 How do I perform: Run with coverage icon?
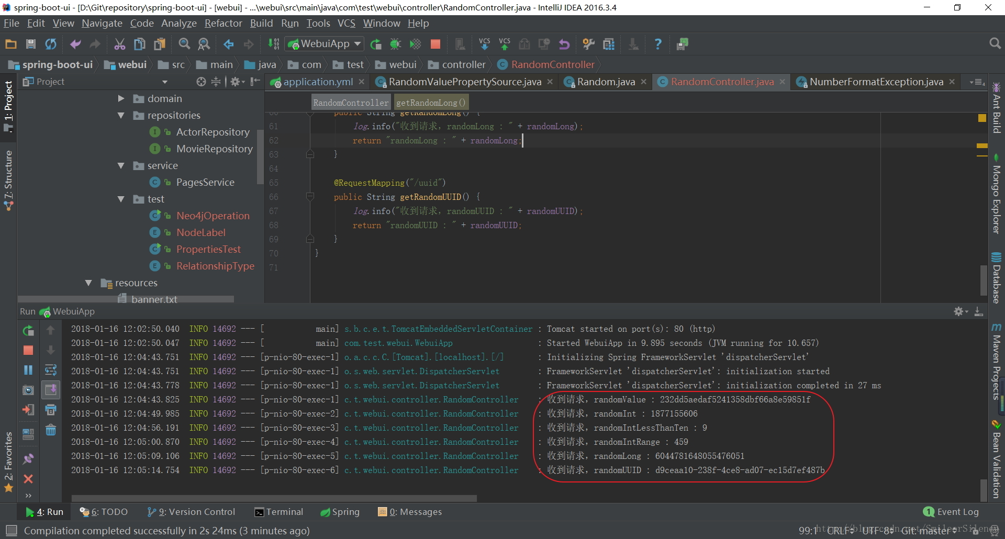pyautogui.click(x=415, y=44)
